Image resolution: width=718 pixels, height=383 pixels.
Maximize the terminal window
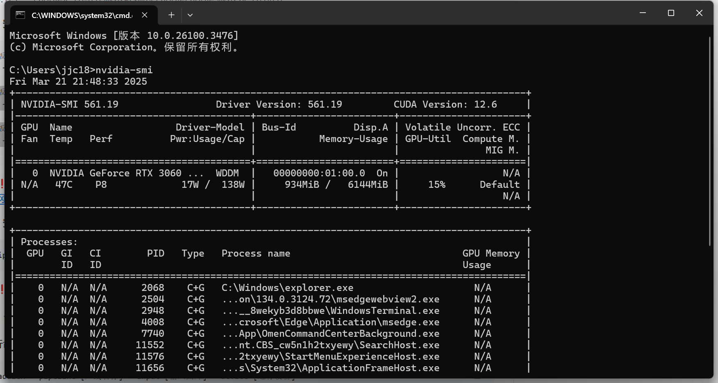pyautogui.click(x=671, y=13)
